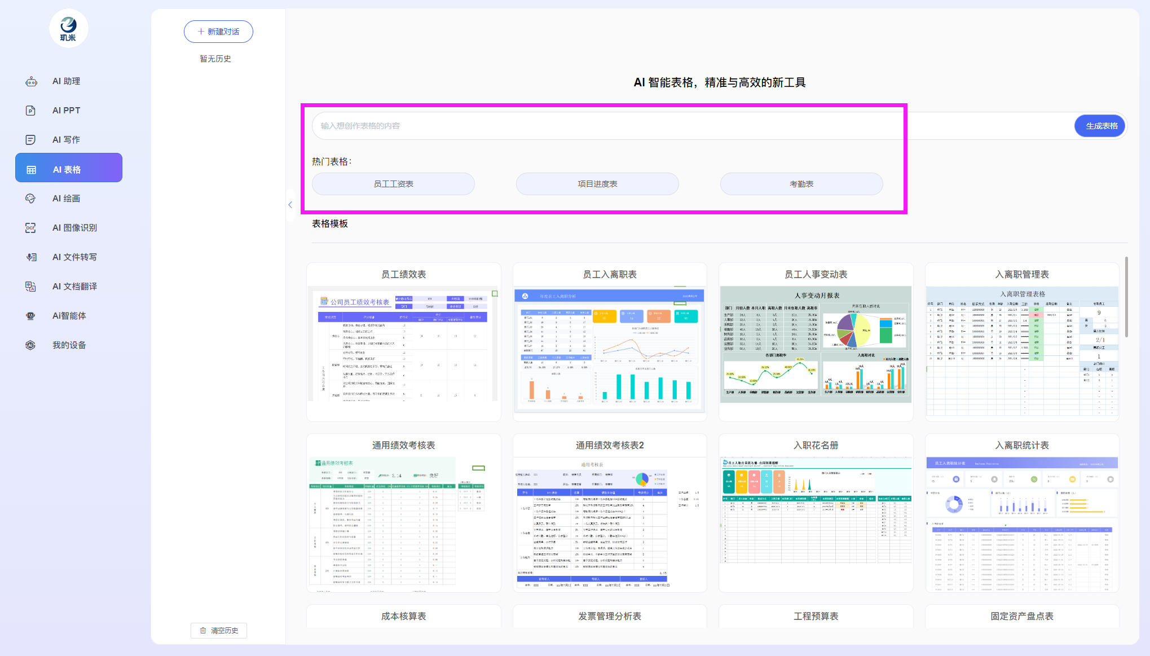This screenshot has width=1150, height=656.
Task: Open AI 图像识别 OCR icon
Action: tap(31, 228)
